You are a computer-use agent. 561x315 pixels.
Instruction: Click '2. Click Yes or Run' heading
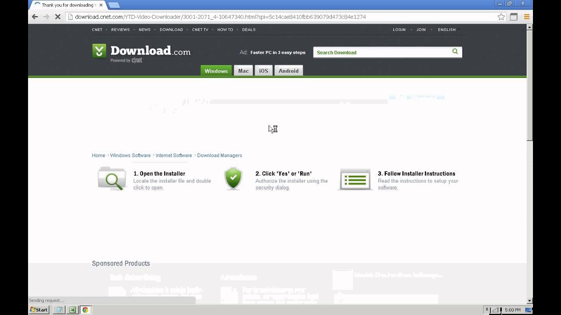coord(284,174)
